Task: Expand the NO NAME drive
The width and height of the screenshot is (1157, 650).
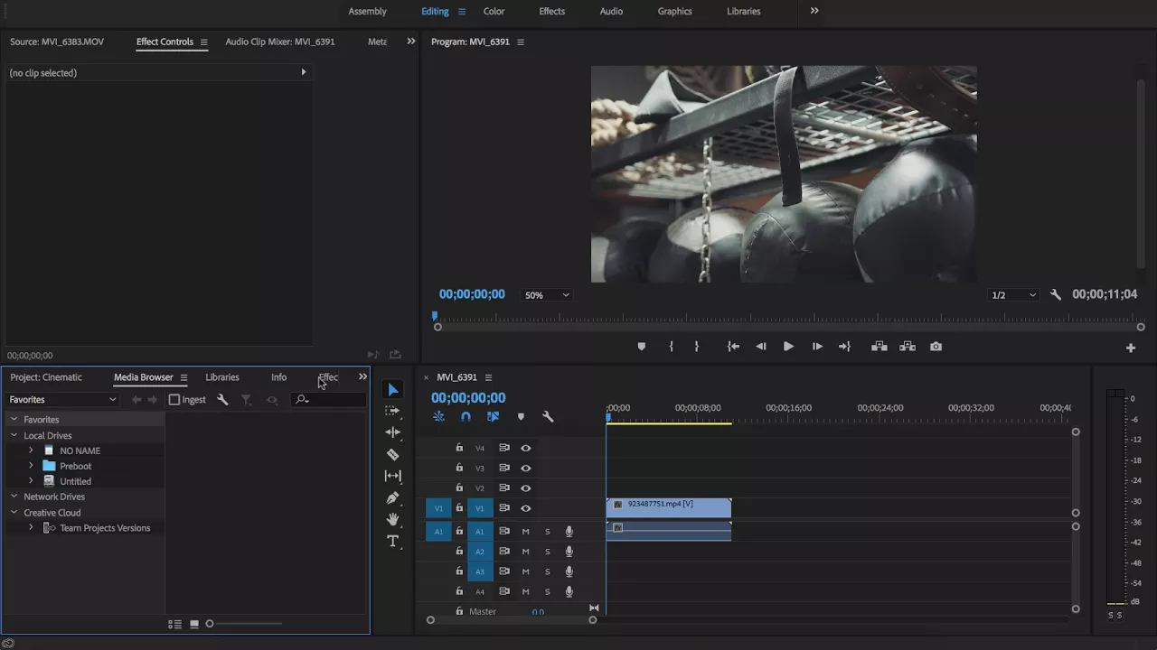Action: pyautogui.click(x=31, y=450)
